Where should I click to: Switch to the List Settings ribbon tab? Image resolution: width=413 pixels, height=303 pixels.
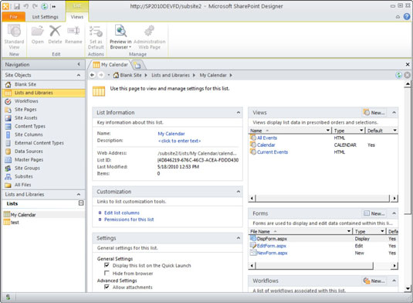point(46,17)
